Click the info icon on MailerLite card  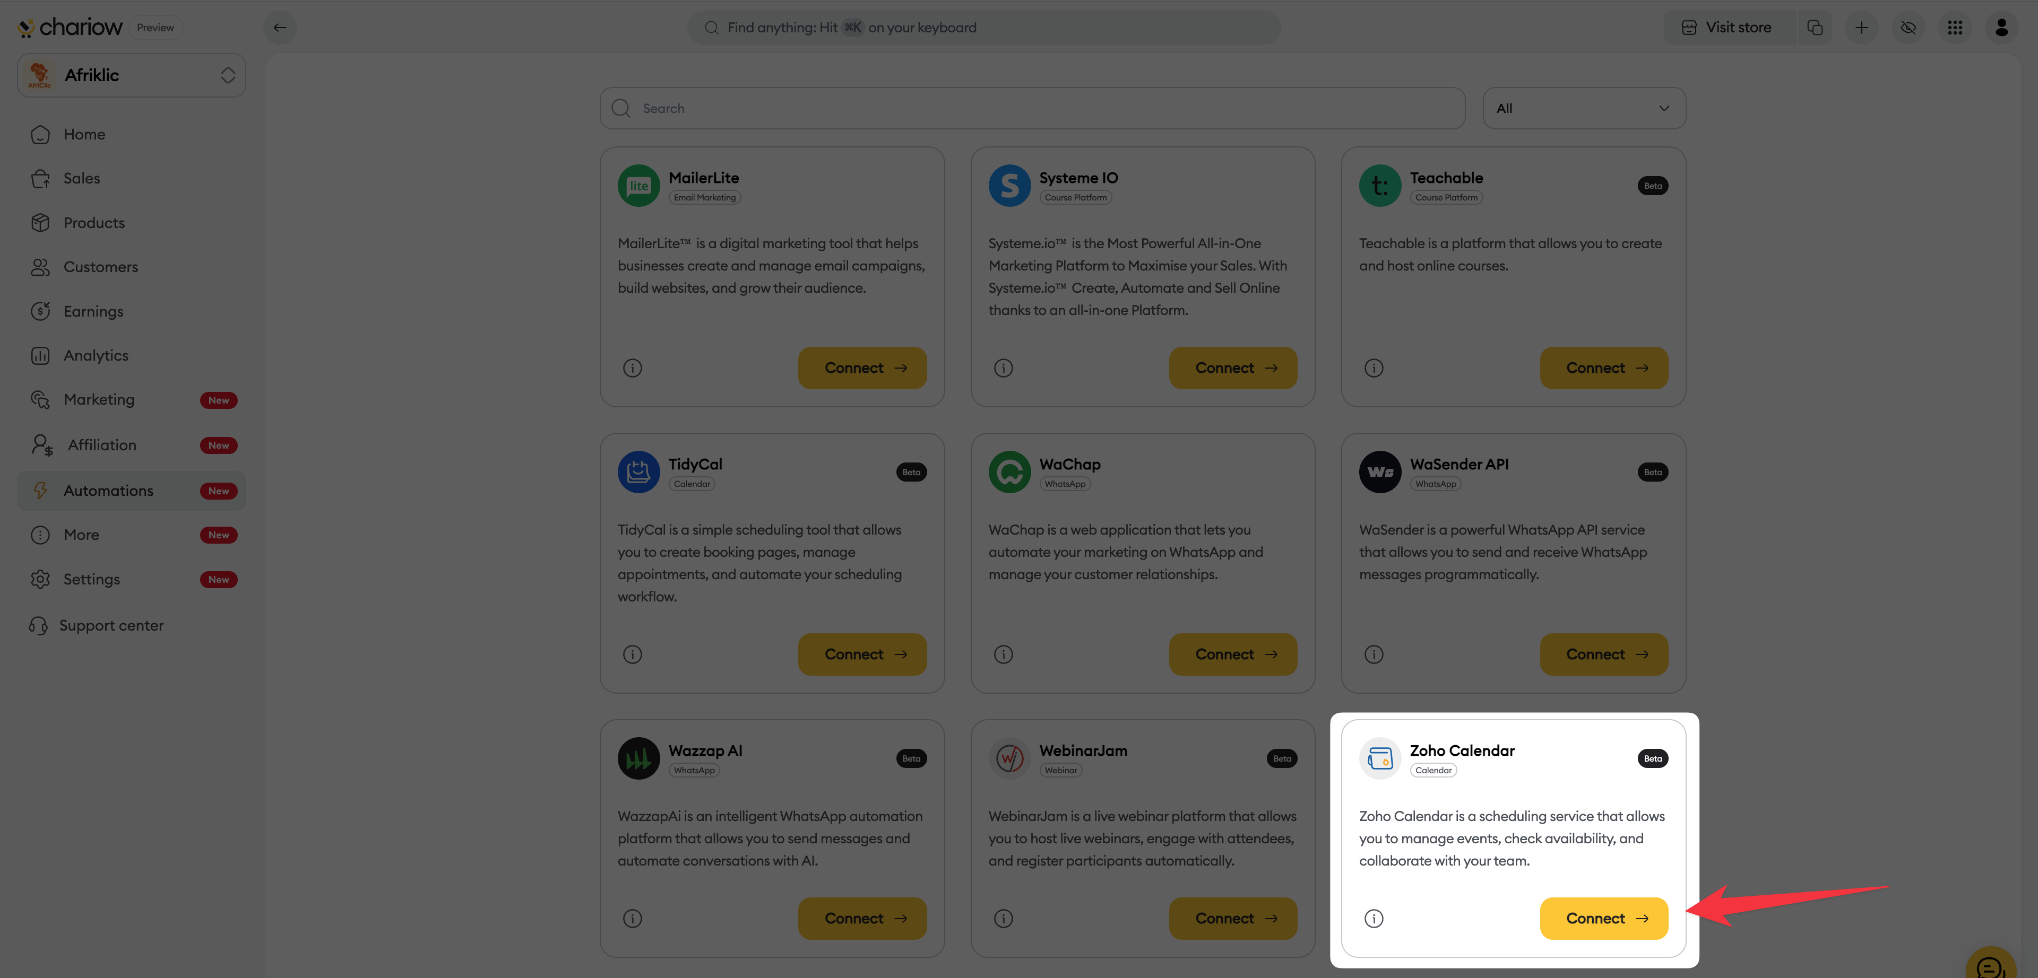tap(632, 368)
